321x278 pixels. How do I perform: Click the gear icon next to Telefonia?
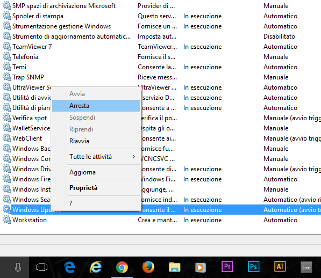click(7, 57)
